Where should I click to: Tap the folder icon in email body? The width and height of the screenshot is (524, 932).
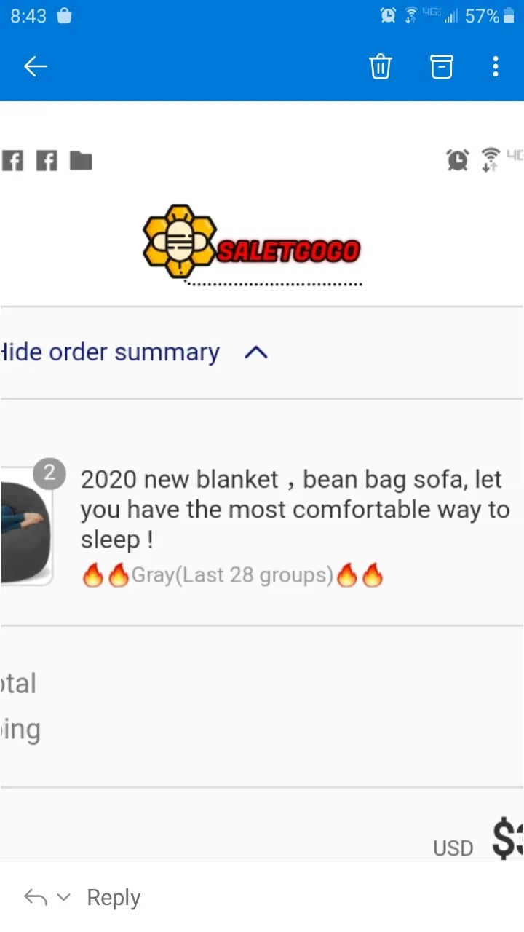[x=81, y=160]
